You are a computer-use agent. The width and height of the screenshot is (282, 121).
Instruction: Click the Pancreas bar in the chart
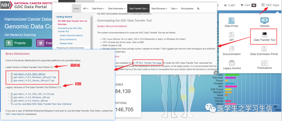tap(230, 78)
